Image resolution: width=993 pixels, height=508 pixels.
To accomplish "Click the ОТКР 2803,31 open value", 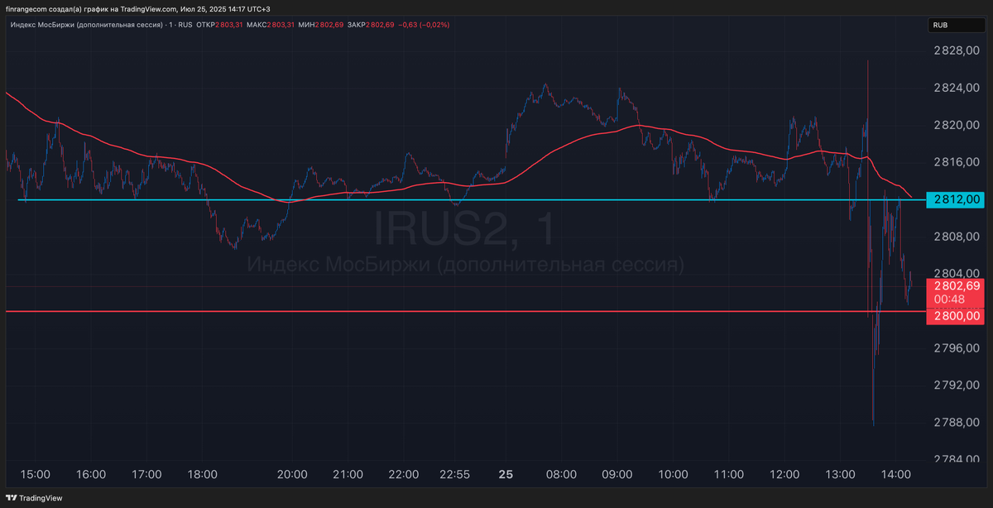I will tap(221, 25).
